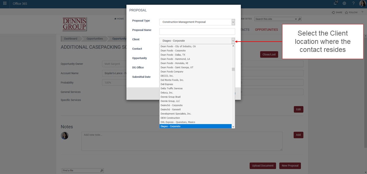Go to the HOME navigation link
This screenshot has height=174, width=367.
[x=119, y=19]
